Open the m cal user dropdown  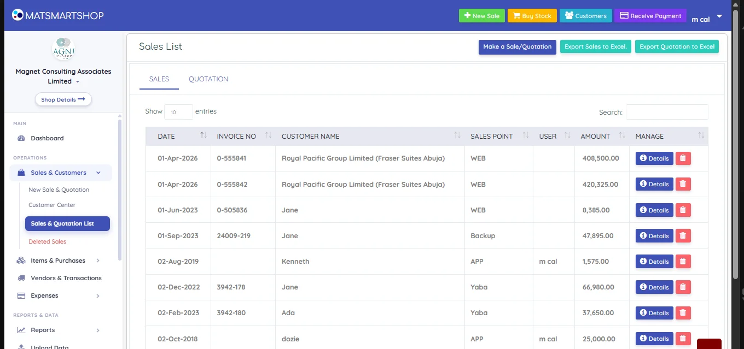pyautogui.click(x=707, y=18)
